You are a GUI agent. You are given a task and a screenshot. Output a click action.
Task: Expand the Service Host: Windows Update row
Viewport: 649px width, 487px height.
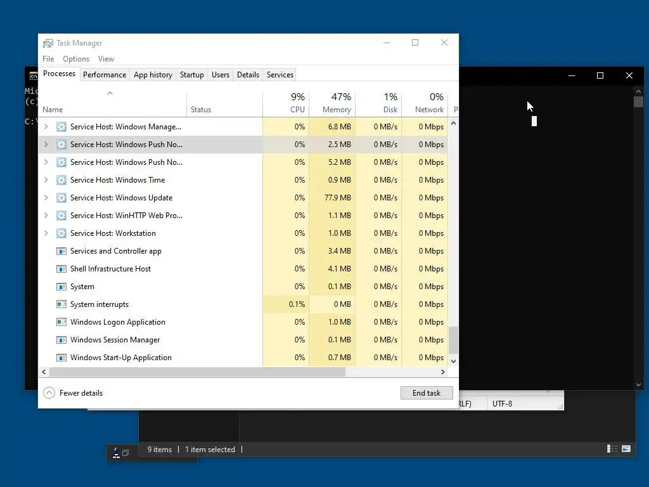(46, 198)
